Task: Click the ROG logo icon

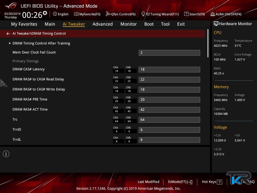Action: [11, 6]
